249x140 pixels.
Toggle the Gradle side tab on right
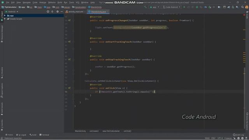click(x=247, y=15)
